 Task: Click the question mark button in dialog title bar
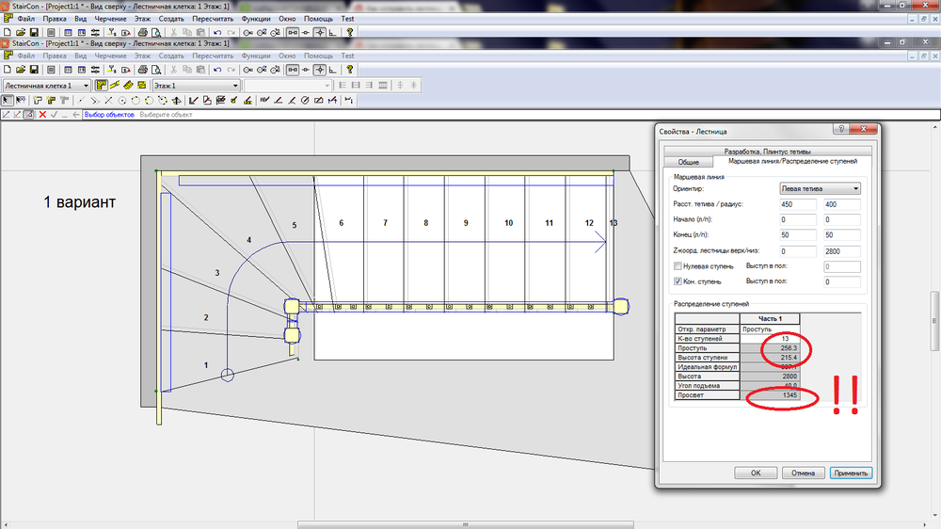tap(840, 130)
